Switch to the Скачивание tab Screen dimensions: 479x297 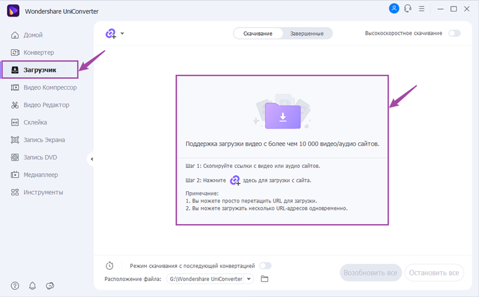point(258,33)
